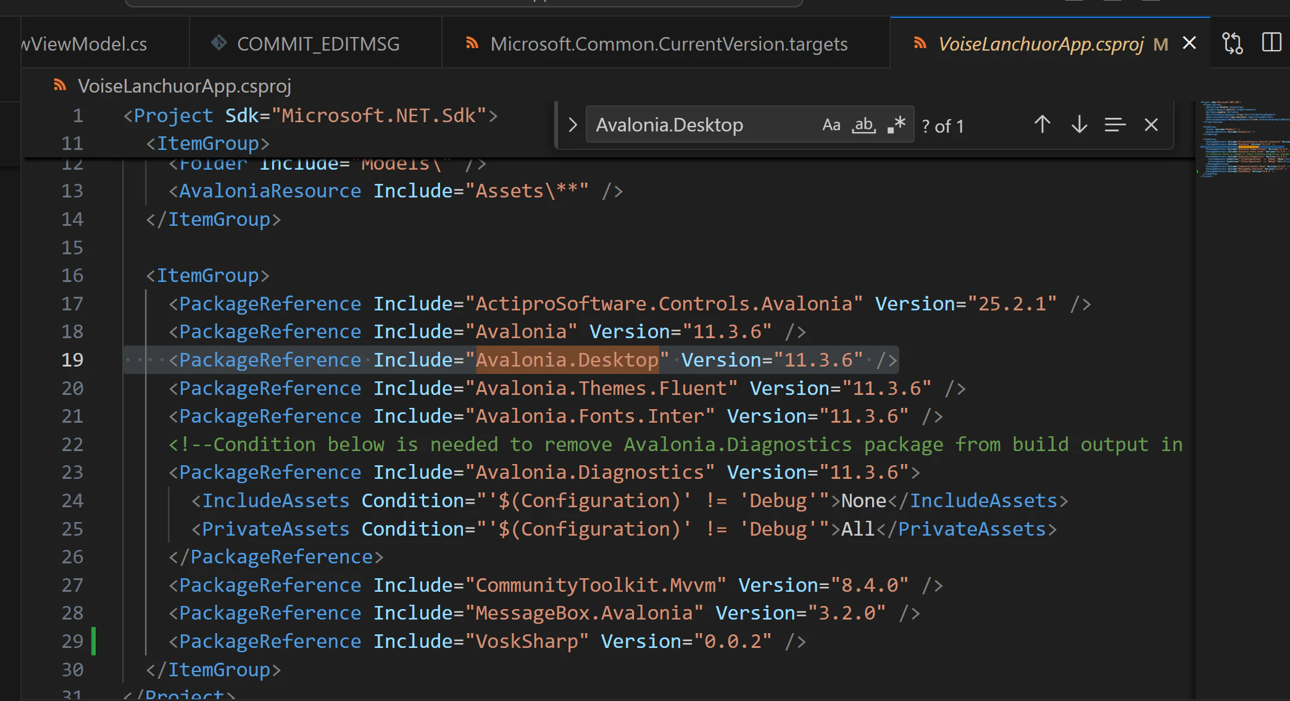The image size is (1290, 701).
Task: Expand the Replace toggle chevron
Action: (x=572, y=125)
